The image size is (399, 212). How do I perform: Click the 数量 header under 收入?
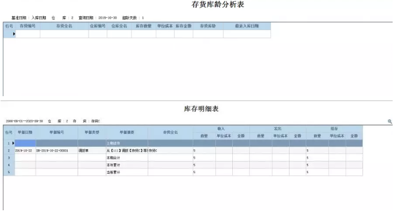[204, 136]
